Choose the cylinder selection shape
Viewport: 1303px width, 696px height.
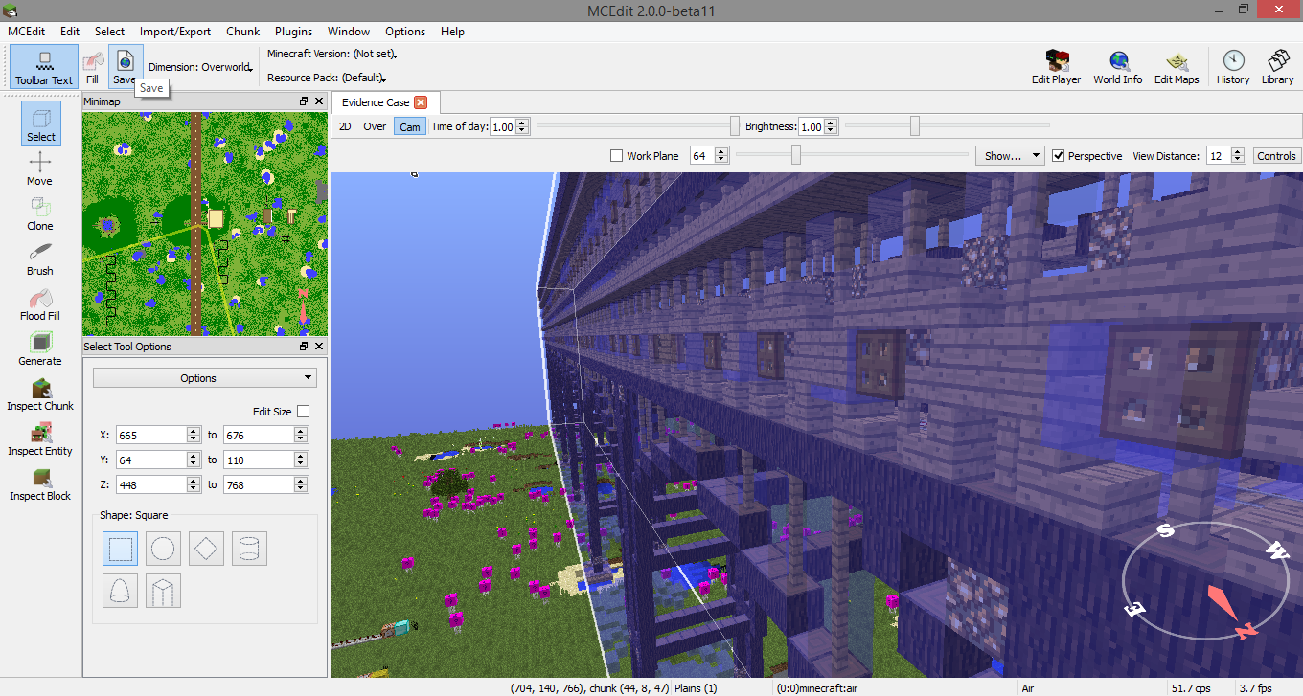coord(249,549)
